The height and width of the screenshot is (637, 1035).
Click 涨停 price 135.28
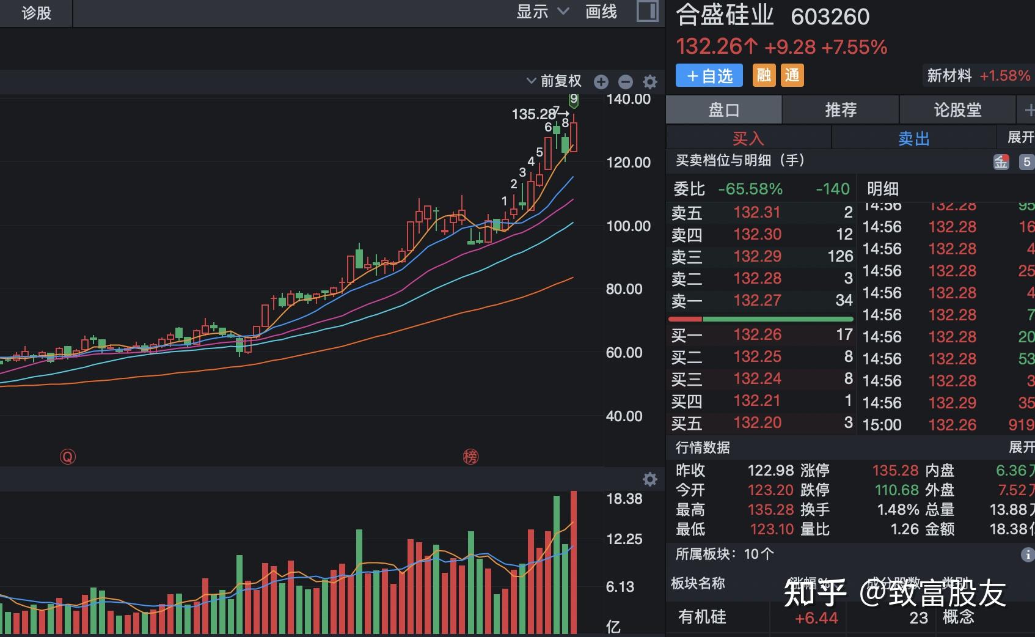[895, 470]
